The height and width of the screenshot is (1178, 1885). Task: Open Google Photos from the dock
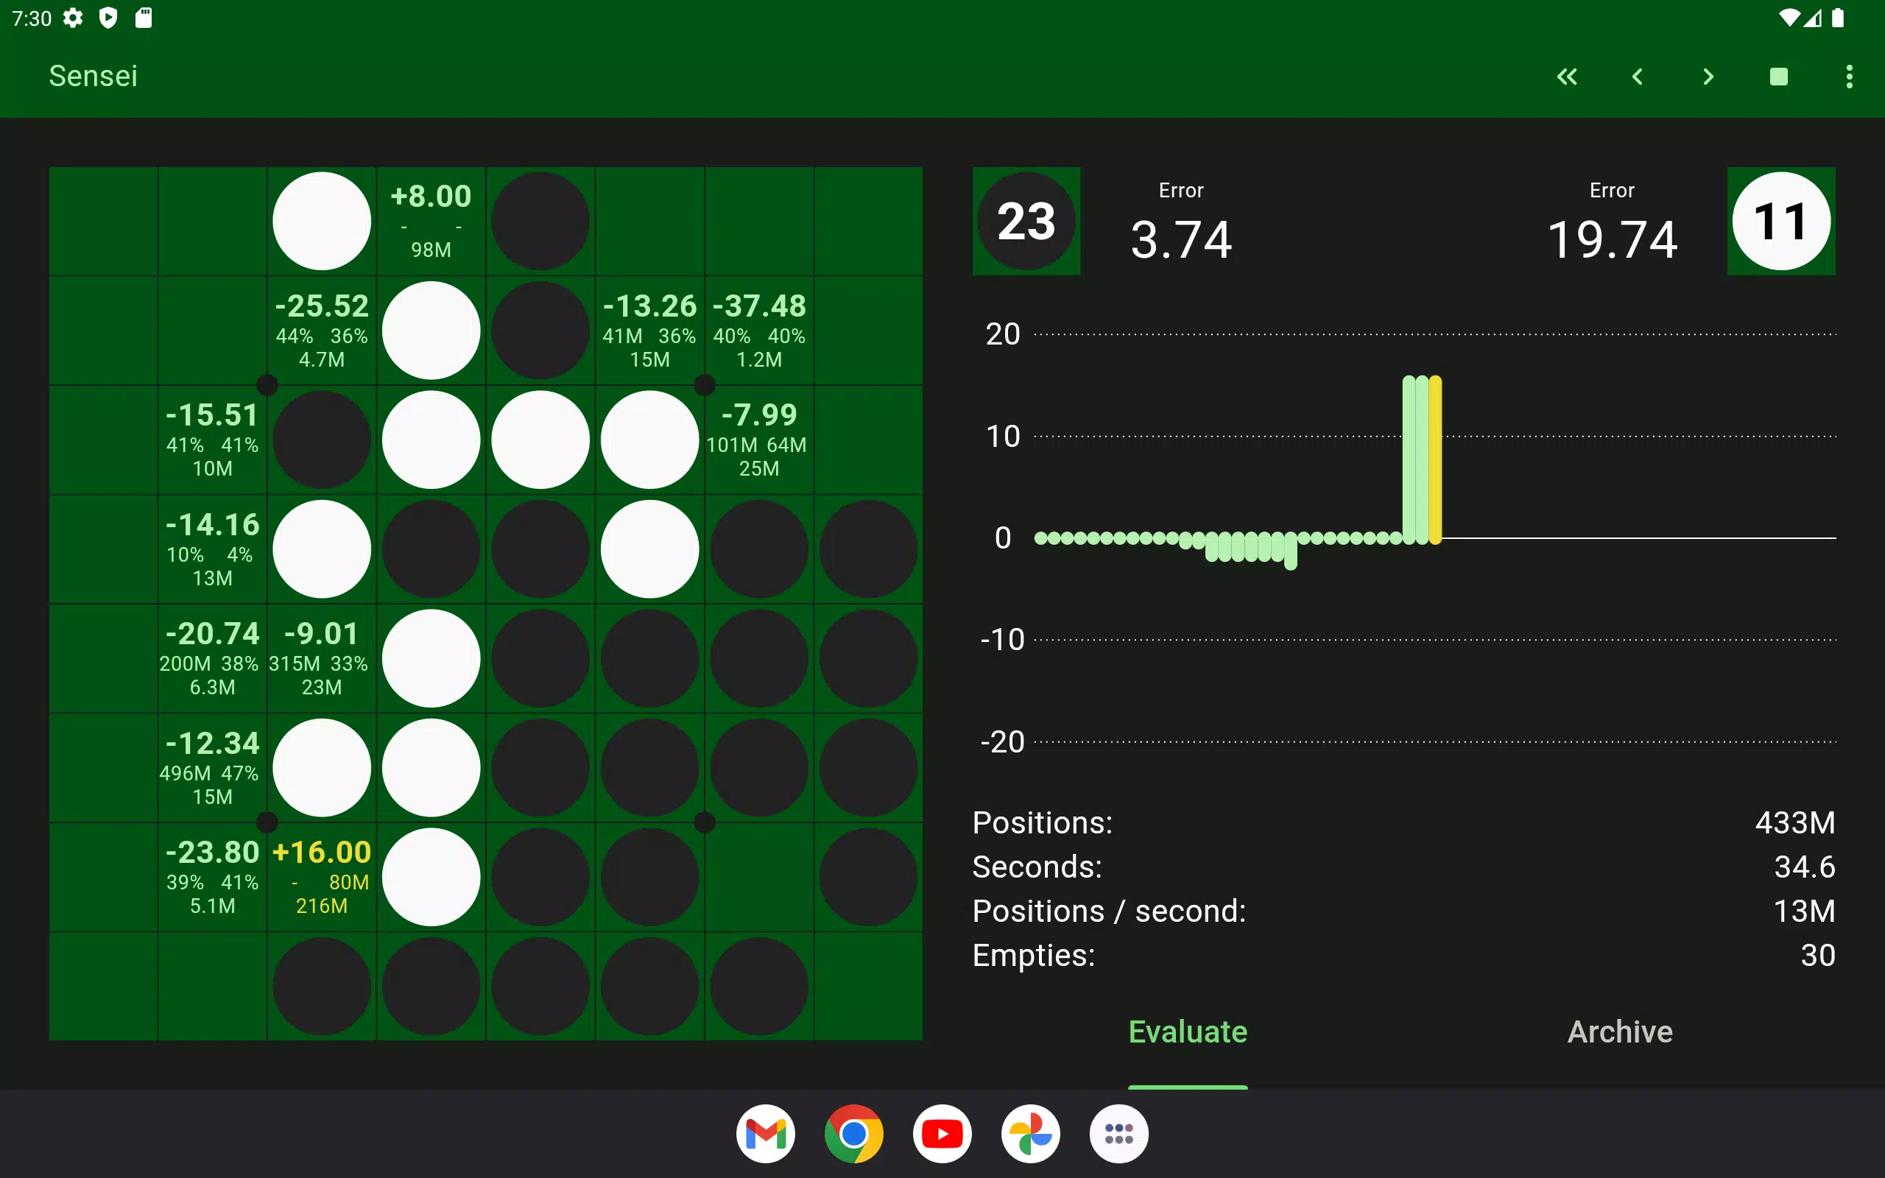coord(1029,1134)
